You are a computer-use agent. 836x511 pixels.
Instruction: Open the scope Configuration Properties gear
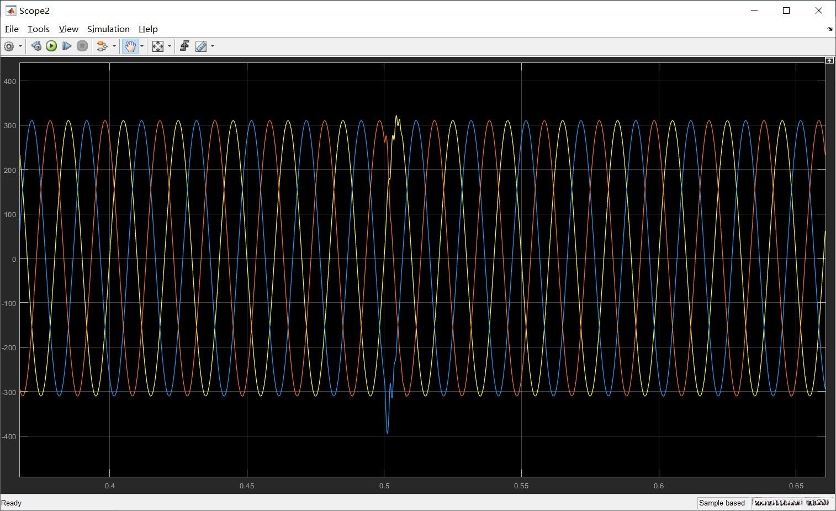pyautogui.click(x=9, y=46)
